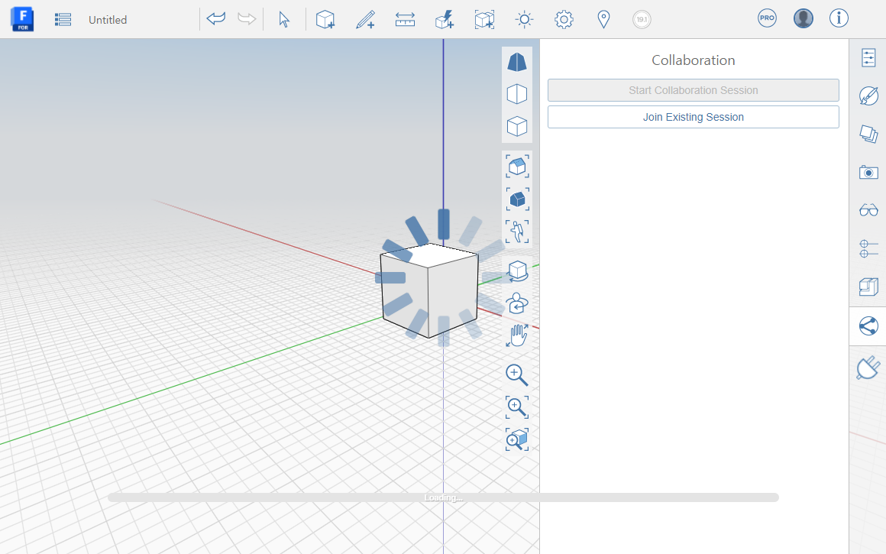The image size is (886, 554).
Task: Open the Sketch pencil tool
Action: coord(365,19)
